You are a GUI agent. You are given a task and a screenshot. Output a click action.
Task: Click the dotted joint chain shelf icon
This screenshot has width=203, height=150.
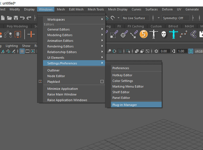point(183,34)
